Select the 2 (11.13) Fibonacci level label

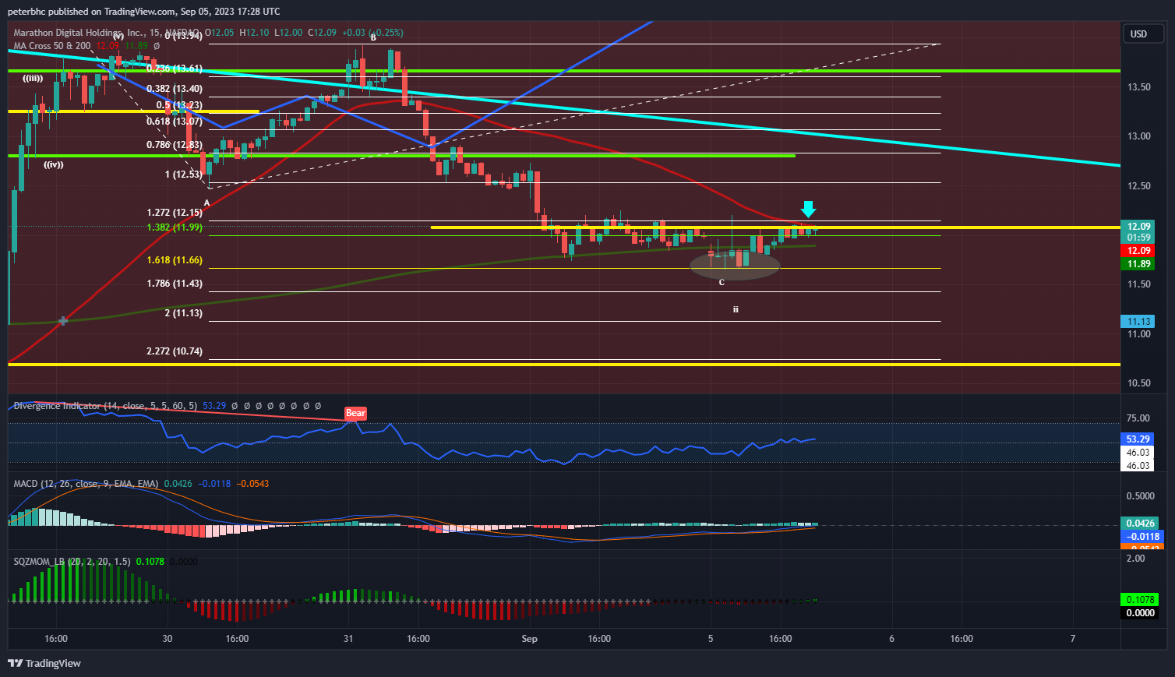coord(184,313)
